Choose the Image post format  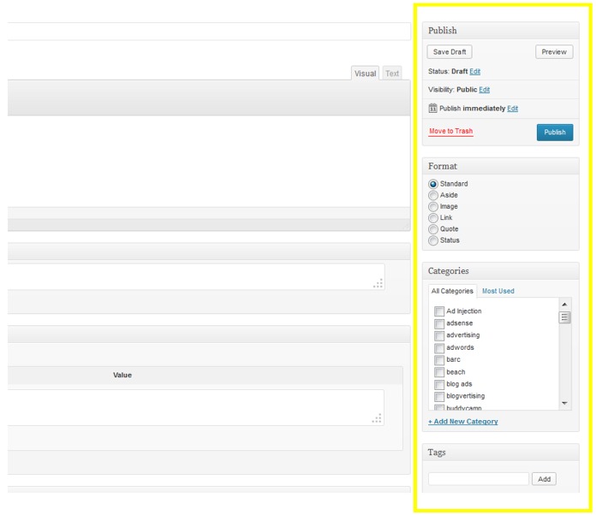433,206
